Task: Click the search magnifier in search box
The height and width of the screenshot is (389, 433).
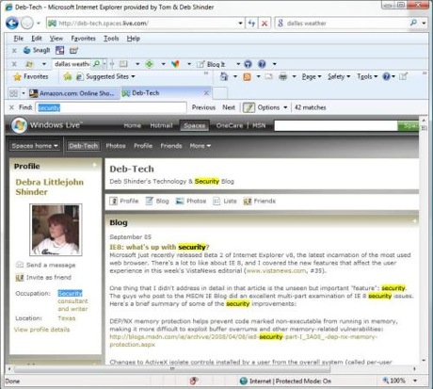Action: (x=413, y=23)
